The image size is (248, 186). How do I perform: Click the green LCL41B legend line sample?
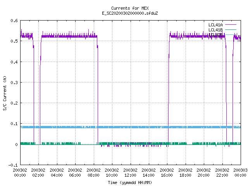click(x=231, y=29)
